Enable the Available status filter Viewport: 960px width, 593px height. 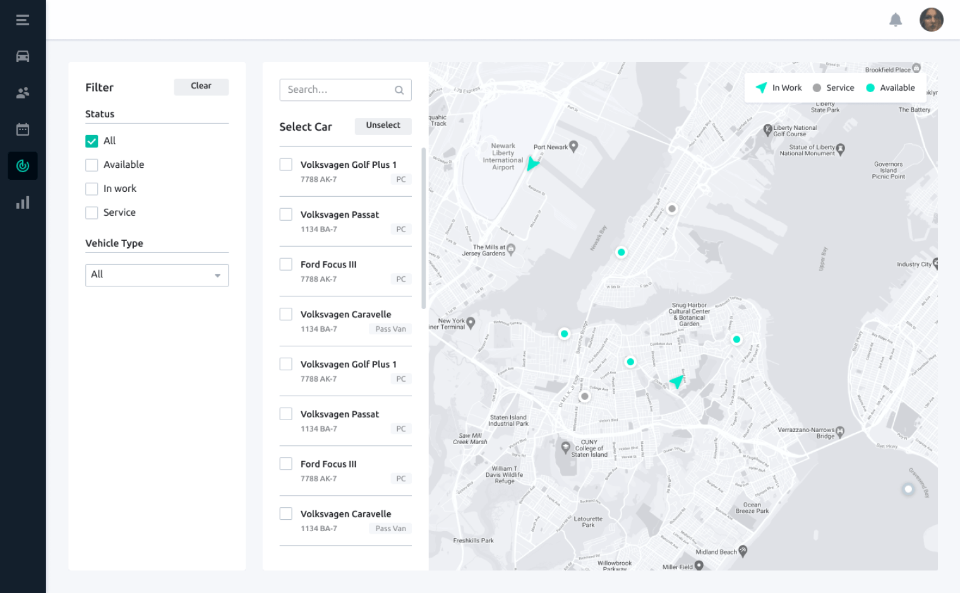coord(92,164)
